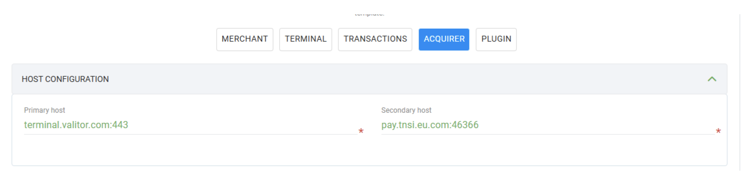Open the PLUGIN tab
Screen dimensions: 745x176
point(496,39)
